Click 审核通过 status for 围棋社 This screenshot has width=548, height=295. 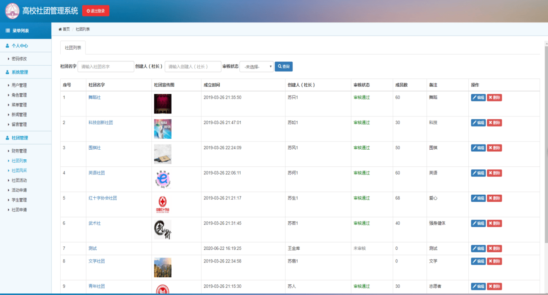pyautogui.click(x=361, y=147)
